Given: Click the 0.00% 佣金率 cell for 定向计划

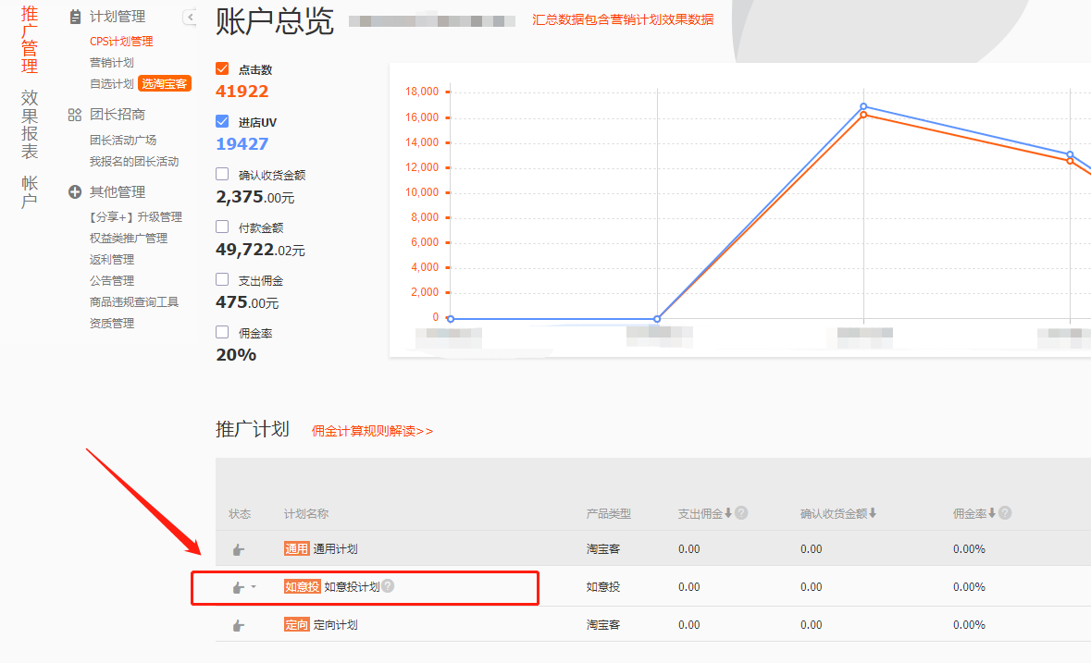Looking at the screenshot, I should [969, 625].
